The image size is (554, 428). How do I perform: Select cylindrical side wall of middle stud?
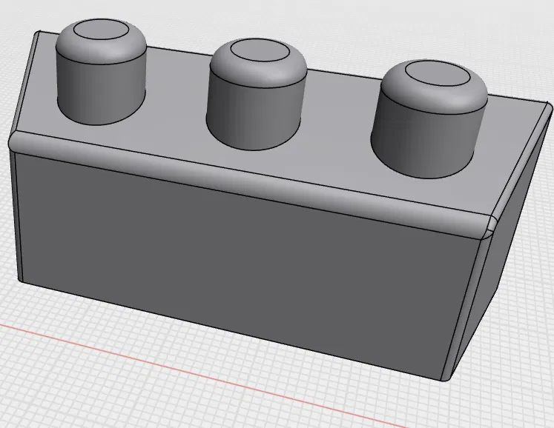click(254, 113)
